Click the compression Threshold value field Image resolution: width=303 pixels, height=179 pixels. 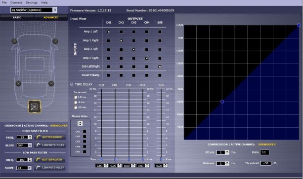266,163
